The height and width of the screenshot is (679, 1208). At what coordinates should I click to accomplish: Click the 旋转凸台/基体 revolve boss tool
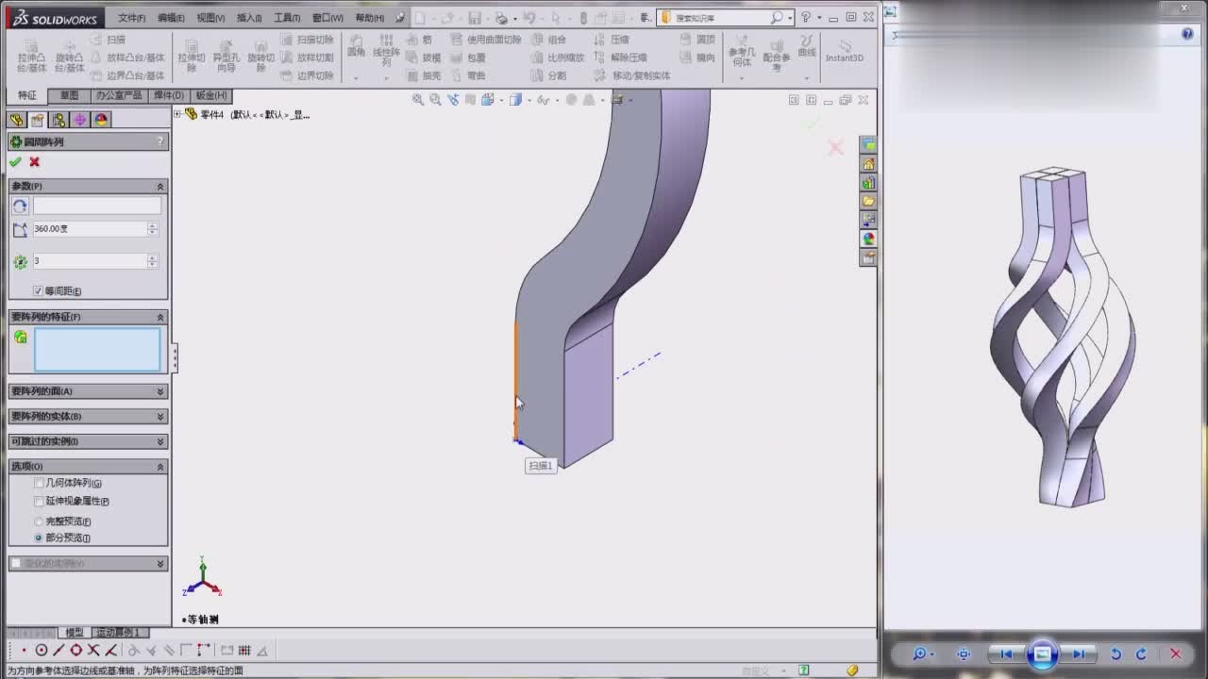point(69,57)
